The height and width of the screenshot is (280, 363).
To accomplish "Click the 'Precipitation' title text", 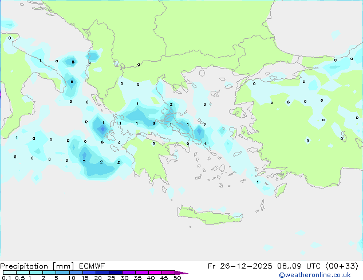I will point(24,266).
